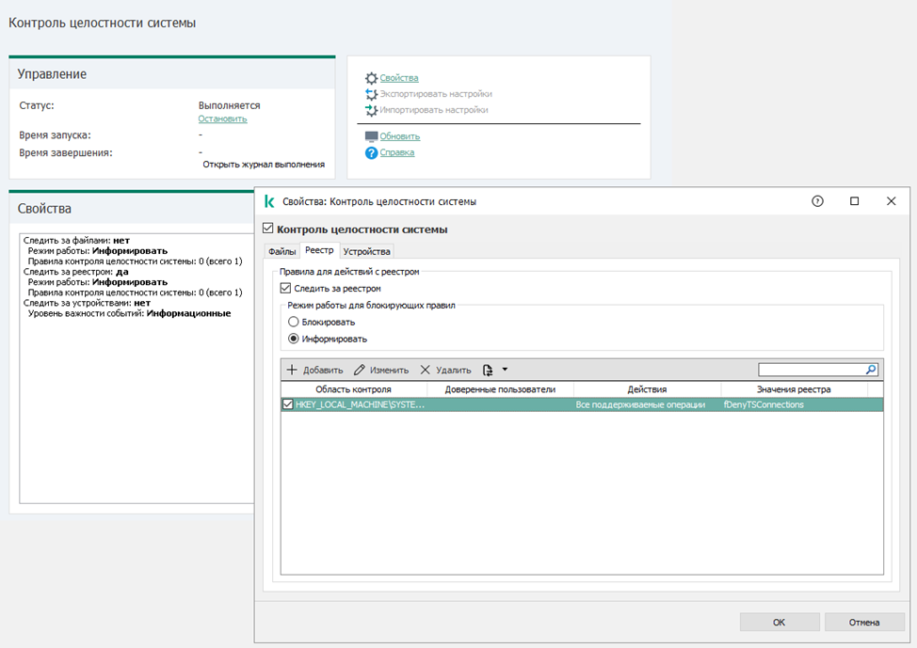Open help via dialog title bar question icon
The image size is (917, 648).
[x=817, y=201]
